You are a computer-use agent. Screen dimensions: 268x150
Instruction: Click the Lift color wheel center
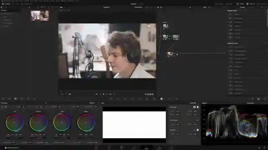14,122
